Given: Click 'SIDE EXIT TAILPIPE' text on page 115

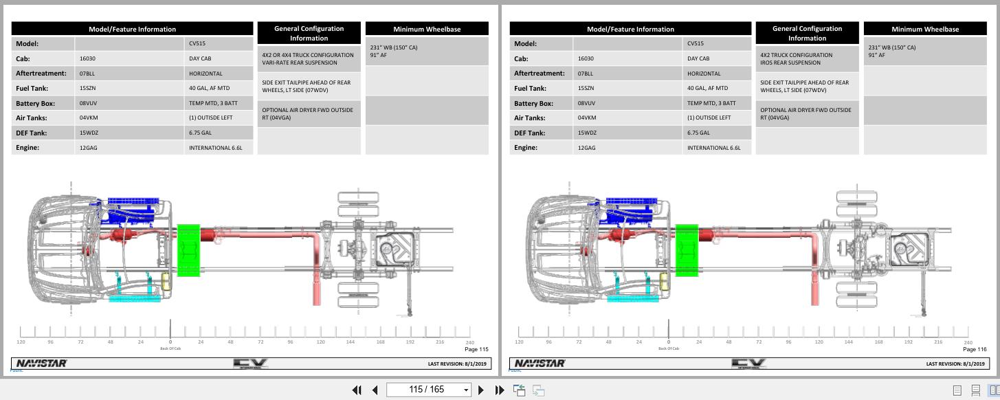Looking at the screenshot, I should click(307, 86).
